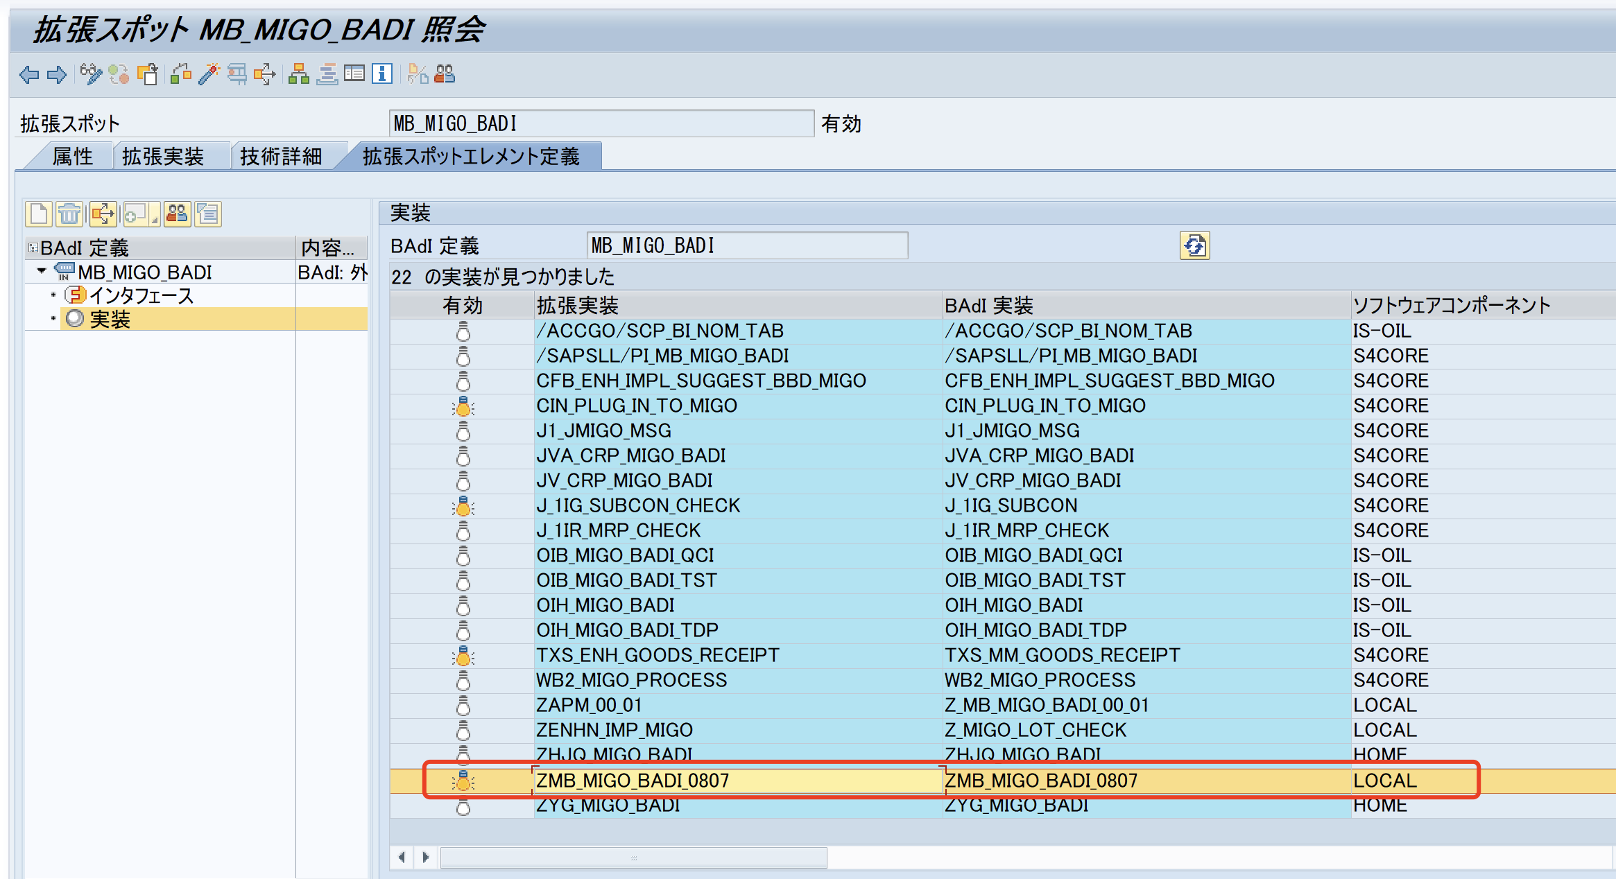The width and height of the screenshot is (1616, 879).
Task: Expand the BAdI 定義 tree header icon
Action: pos(32,247)
